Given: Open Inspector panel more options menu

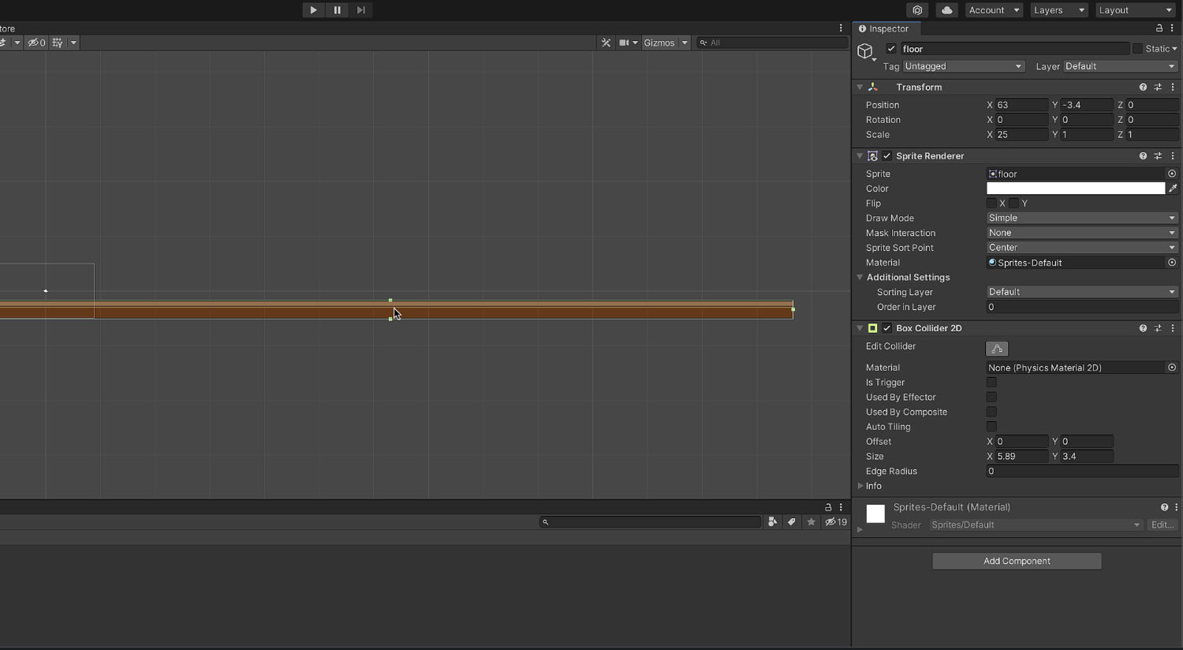Looking at the screenshot, I should (x=1172, y=28).
